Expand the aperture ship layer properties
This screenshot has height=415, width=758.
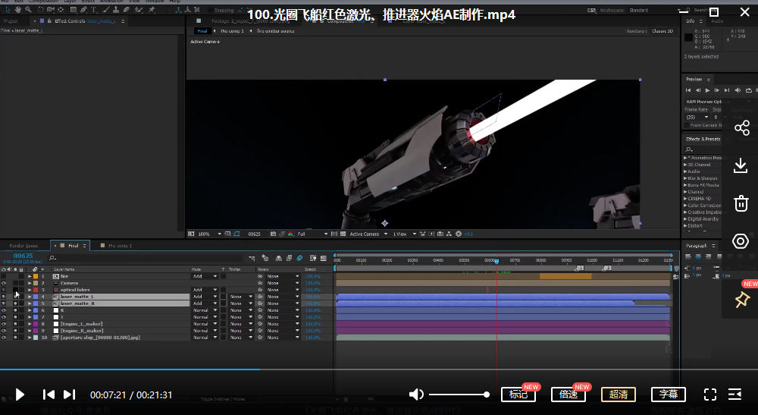pos(30,337)
